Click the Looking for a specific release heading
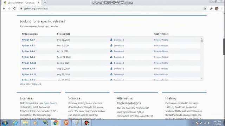 (43, 21)
